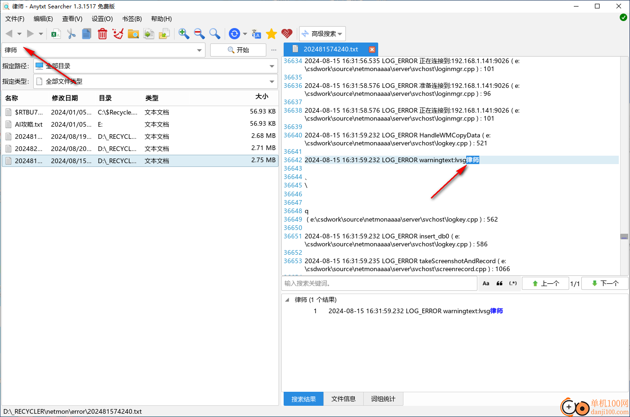Viewport: 630px width, 417px height.
Task: Toggle regular expression (.*) option
Action: (x=513, y=283)
